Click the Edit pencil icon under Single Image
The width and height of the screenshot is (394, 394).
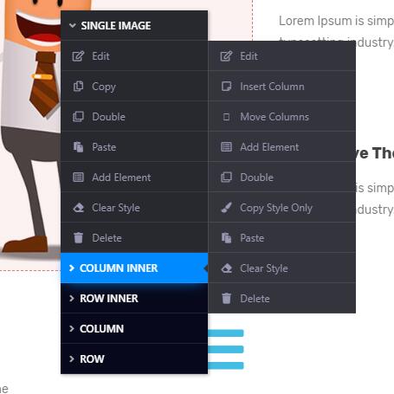click(78, 56)
